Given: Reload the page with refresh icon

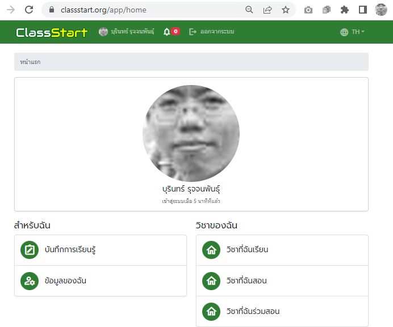Looking at the screenshot, I should pyautogui.click(x=29, y=10).
